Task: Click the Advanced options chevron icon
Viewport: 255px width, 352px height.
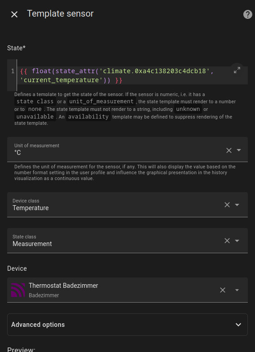Action: pos(238,325)
